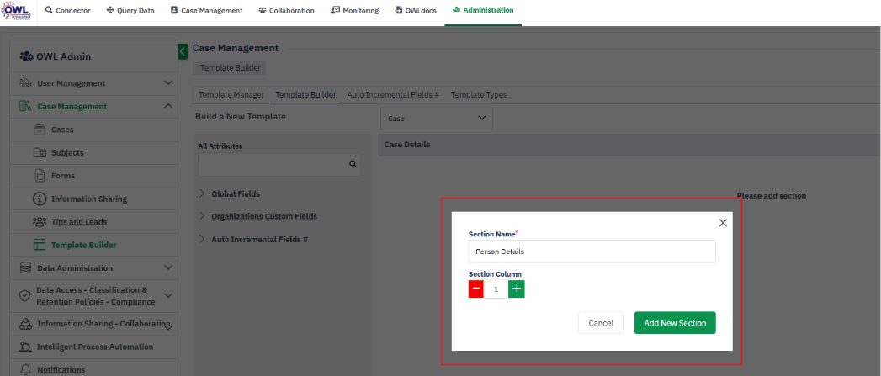The width and height of the screenshot is (881, 376).
Task: Click the Template Builder layout icon
Action: [40, 245]
